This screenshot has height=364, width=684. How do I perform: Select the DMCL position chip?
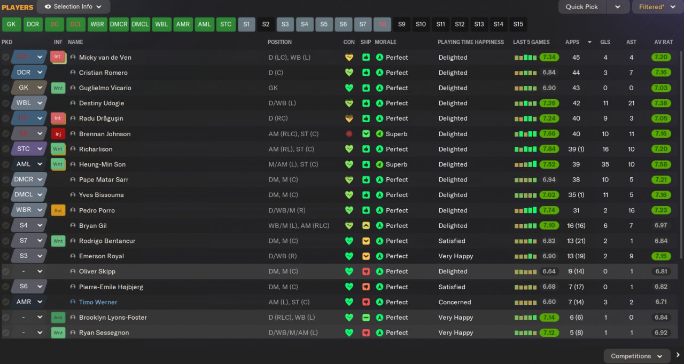[x=141, y=25]
